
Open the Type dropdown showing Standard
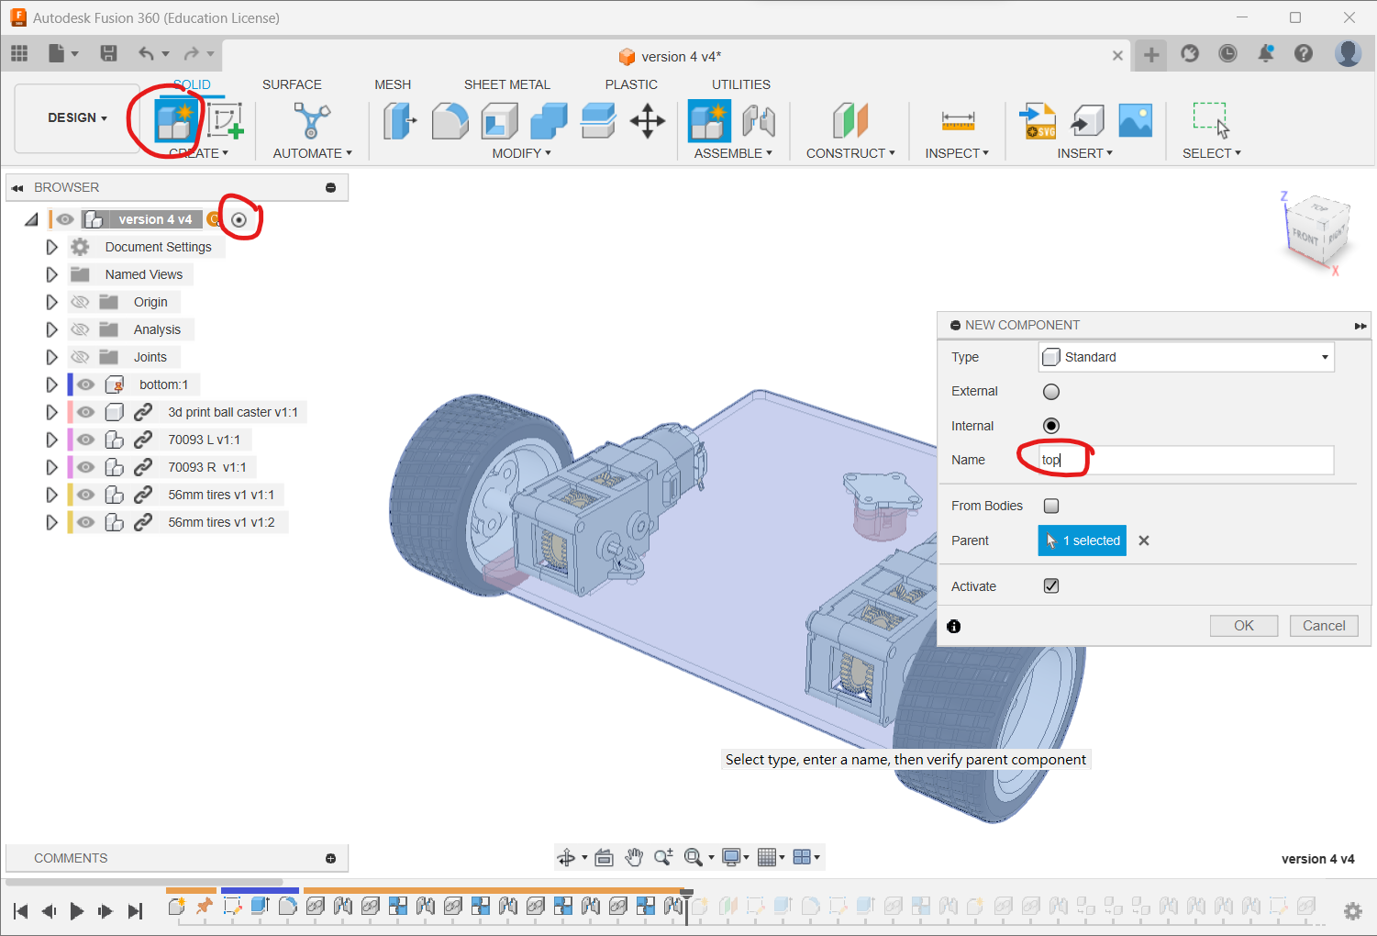(x=1185, y=357)
